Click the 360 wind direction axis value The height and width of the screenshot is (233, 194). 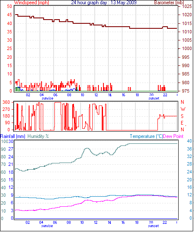6,102
